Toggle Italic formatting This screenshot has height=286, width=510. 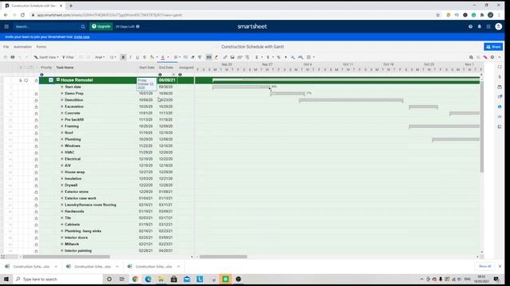point(131,57)
